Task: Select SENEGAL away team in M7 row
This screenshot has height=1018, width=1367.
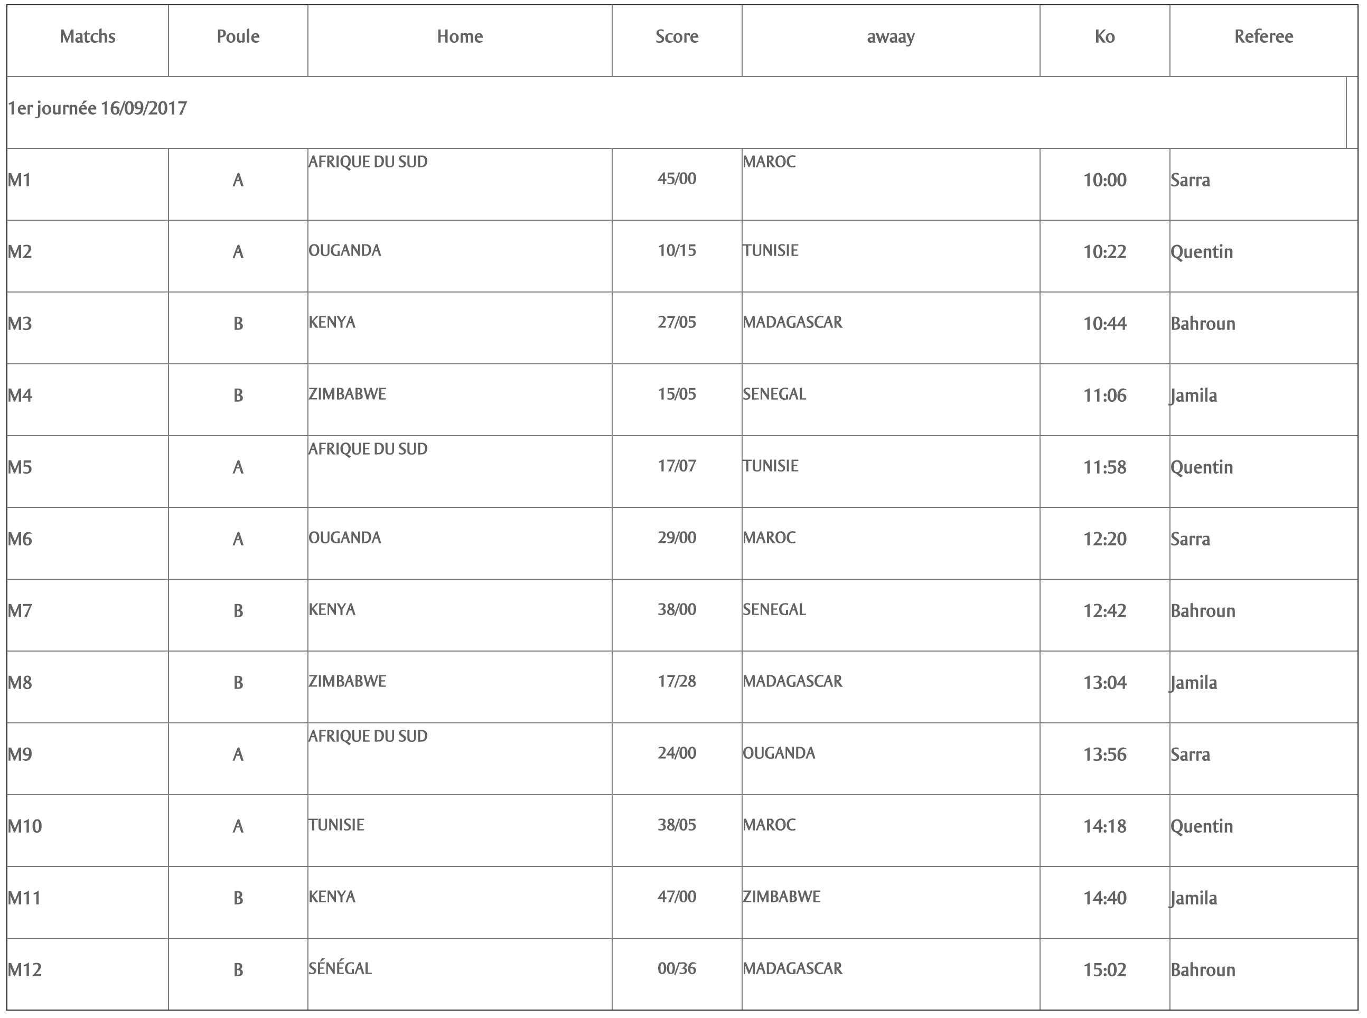Action: (774, 609)
